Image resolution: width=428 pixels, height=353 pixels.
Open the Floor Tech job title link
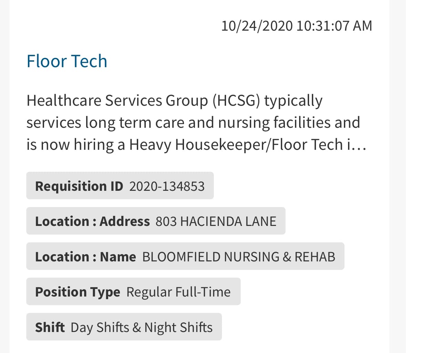tap(67, 61)
